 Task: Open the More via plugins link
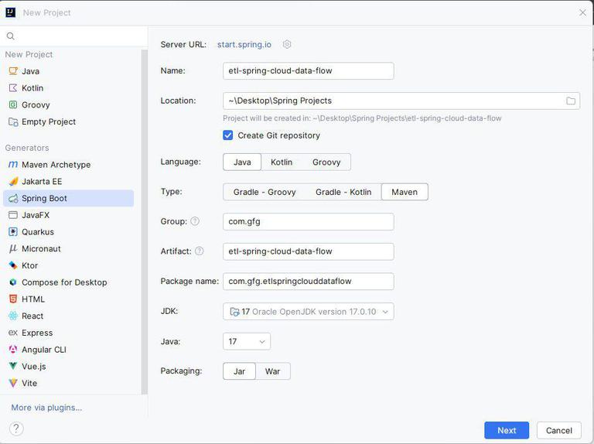tap(46, 408)
